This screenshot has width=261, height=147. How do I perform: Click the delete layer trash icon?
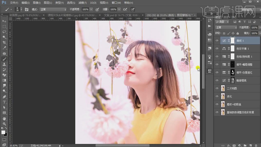[256, 145]
